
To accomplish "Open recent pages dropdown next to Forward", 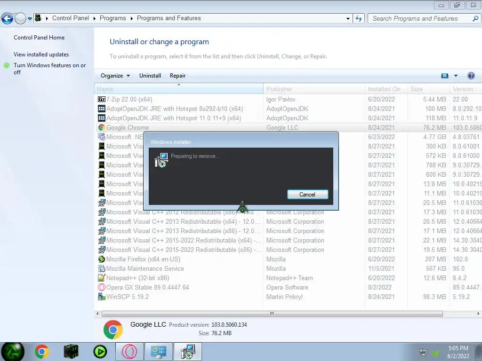I will (x=30, y=18).
